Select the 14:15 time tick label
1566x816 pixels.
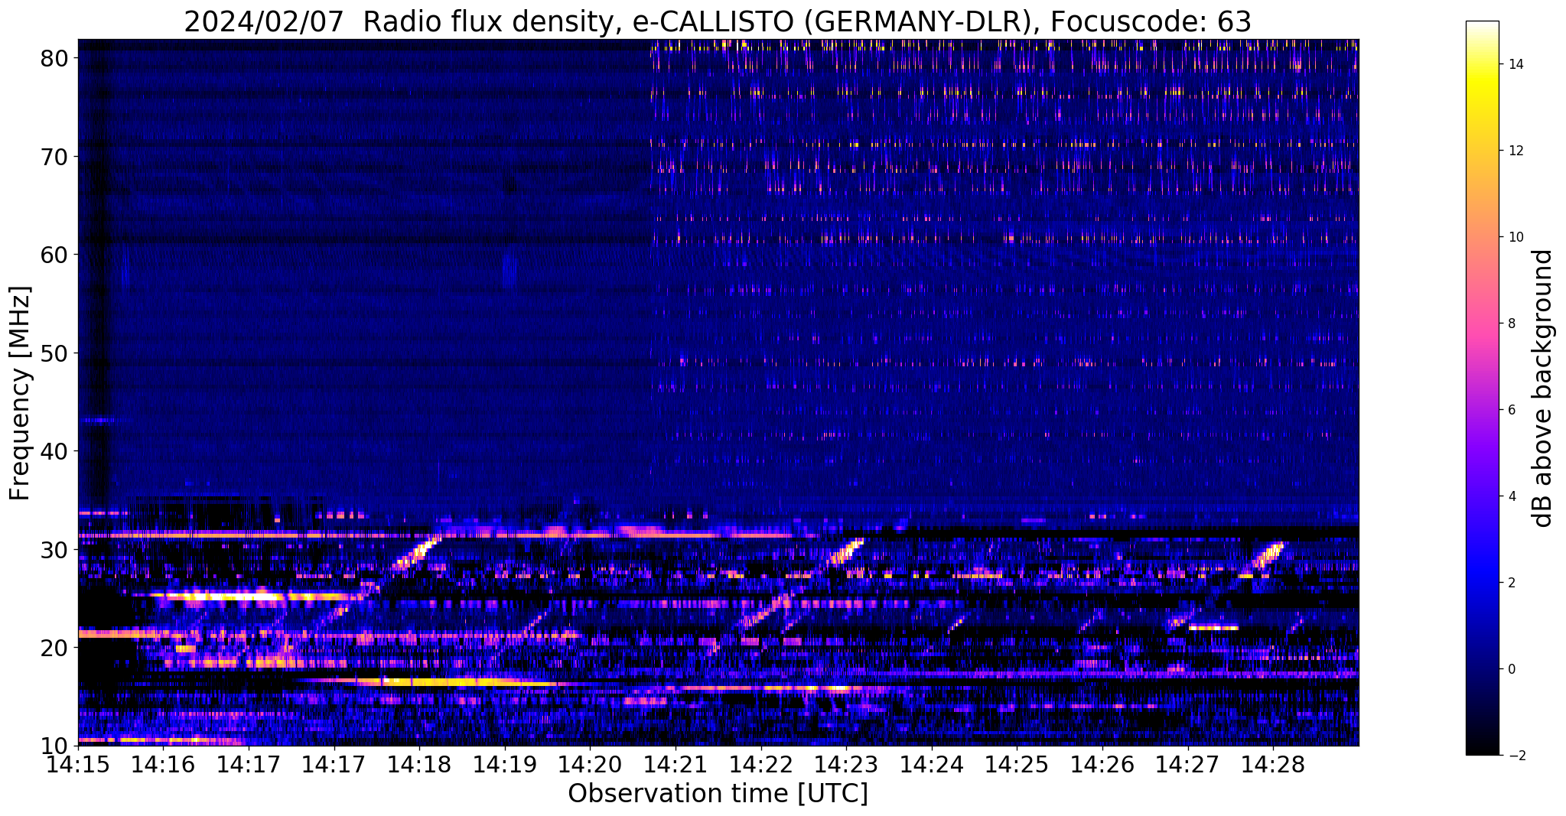pos(78,765)
